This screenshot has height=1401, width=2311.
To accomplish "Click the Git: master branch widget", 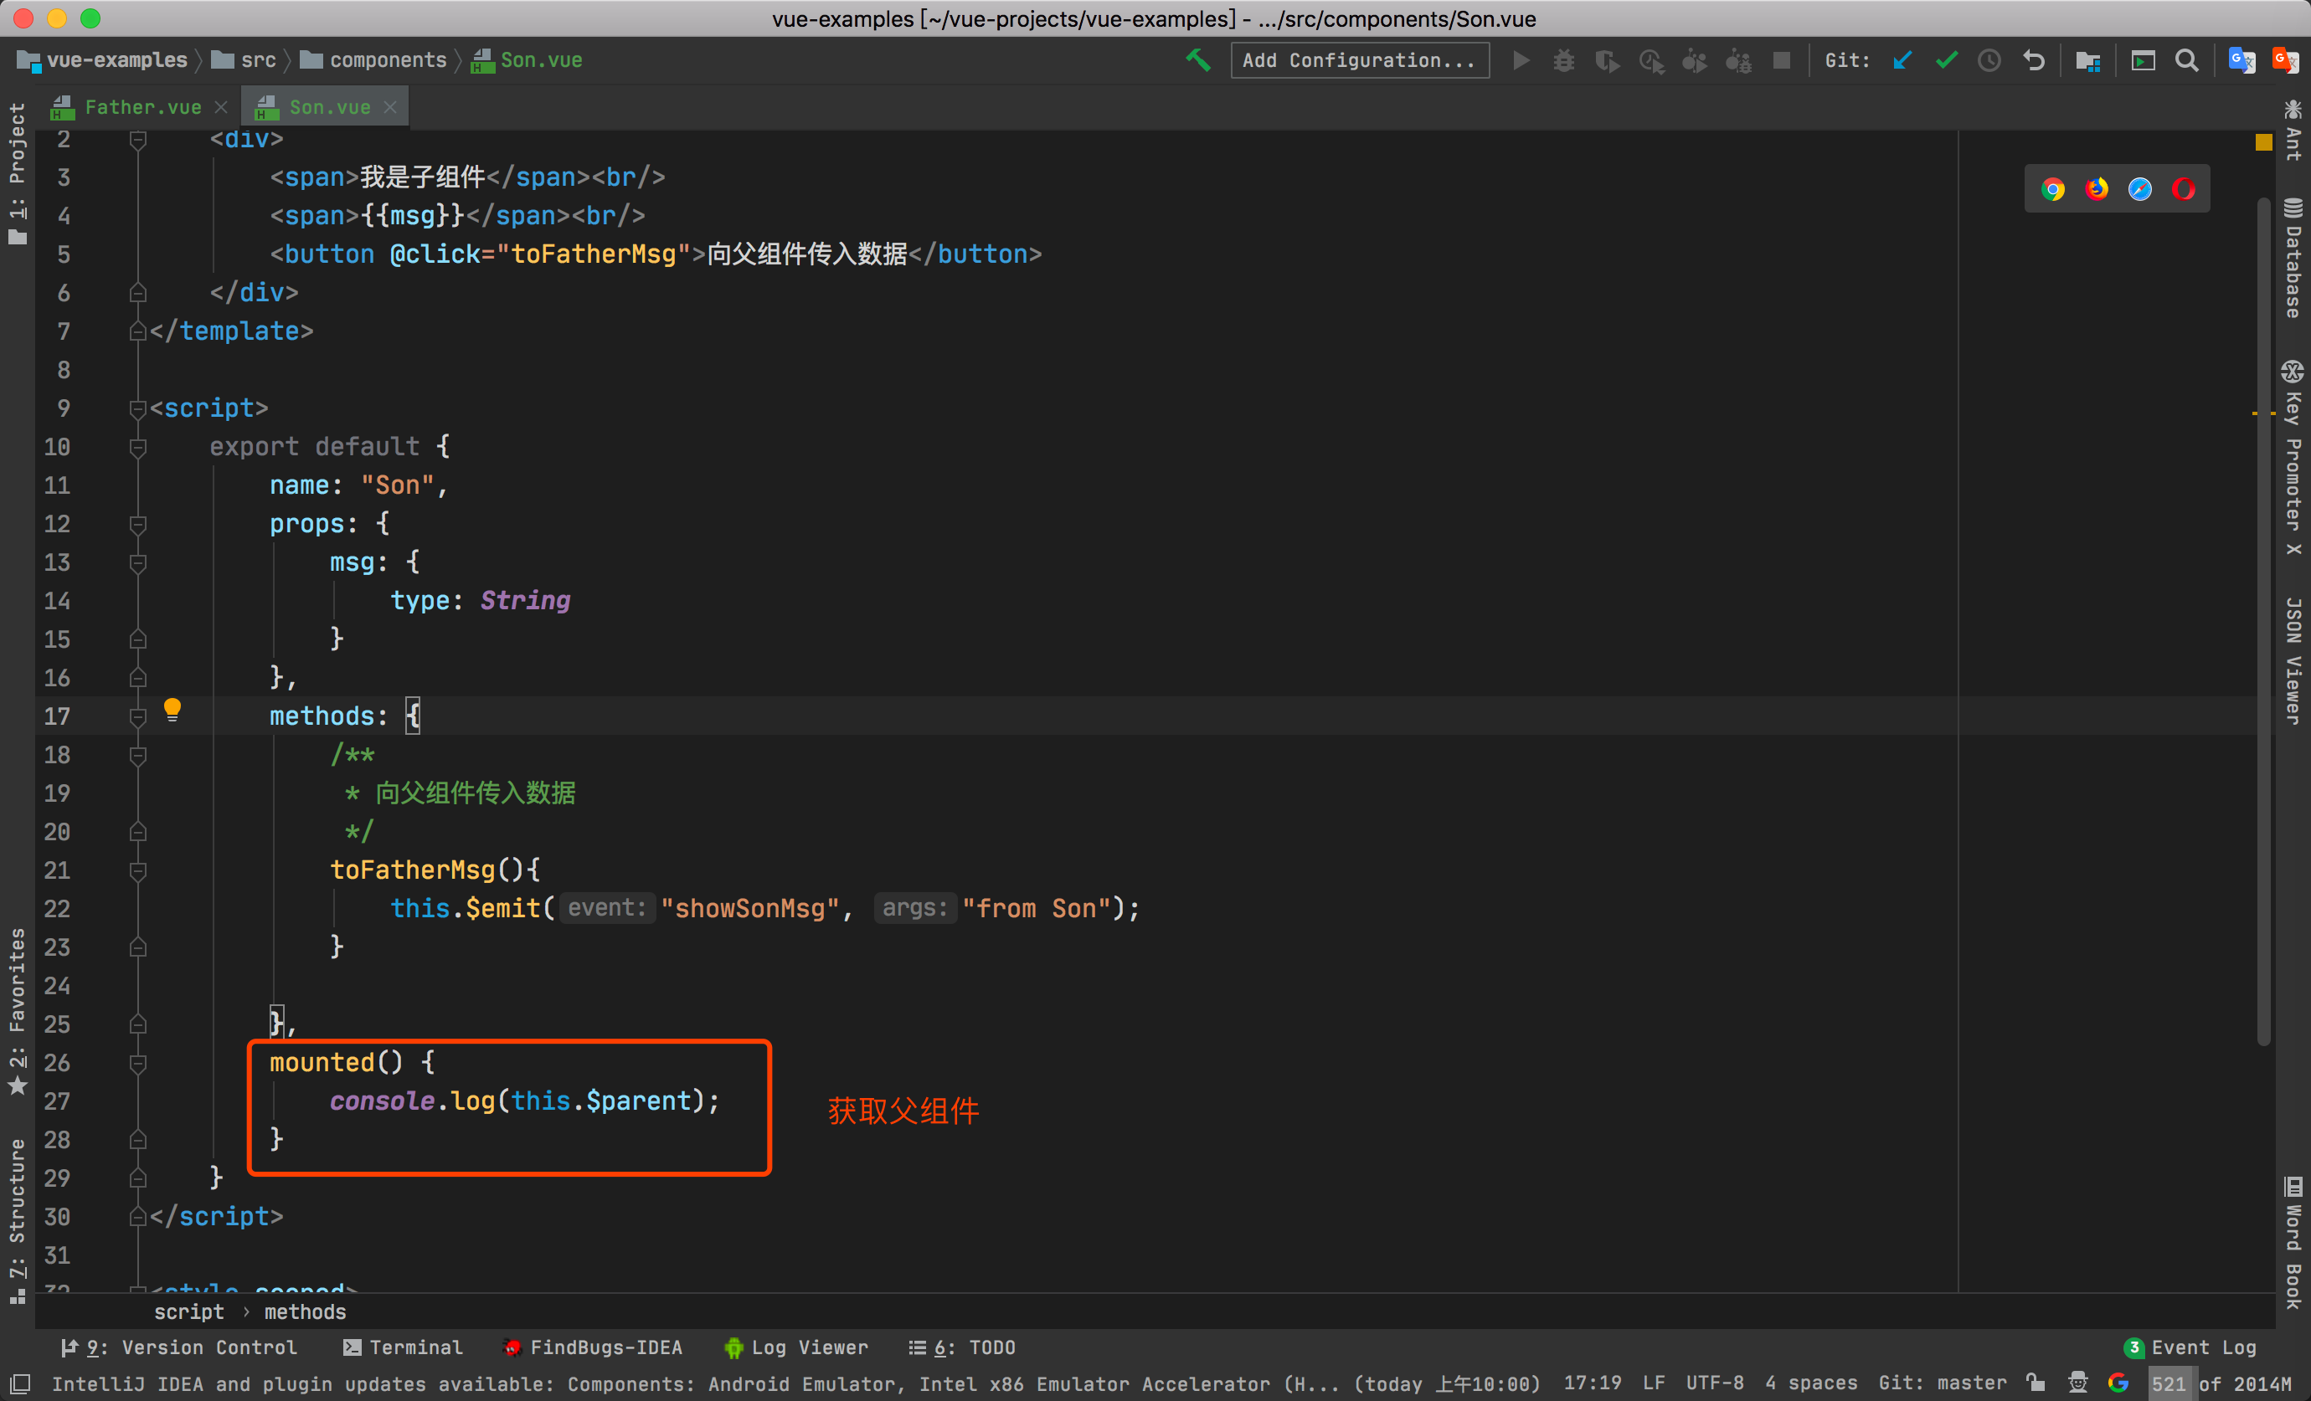I will click(x=1943, y=1383).
